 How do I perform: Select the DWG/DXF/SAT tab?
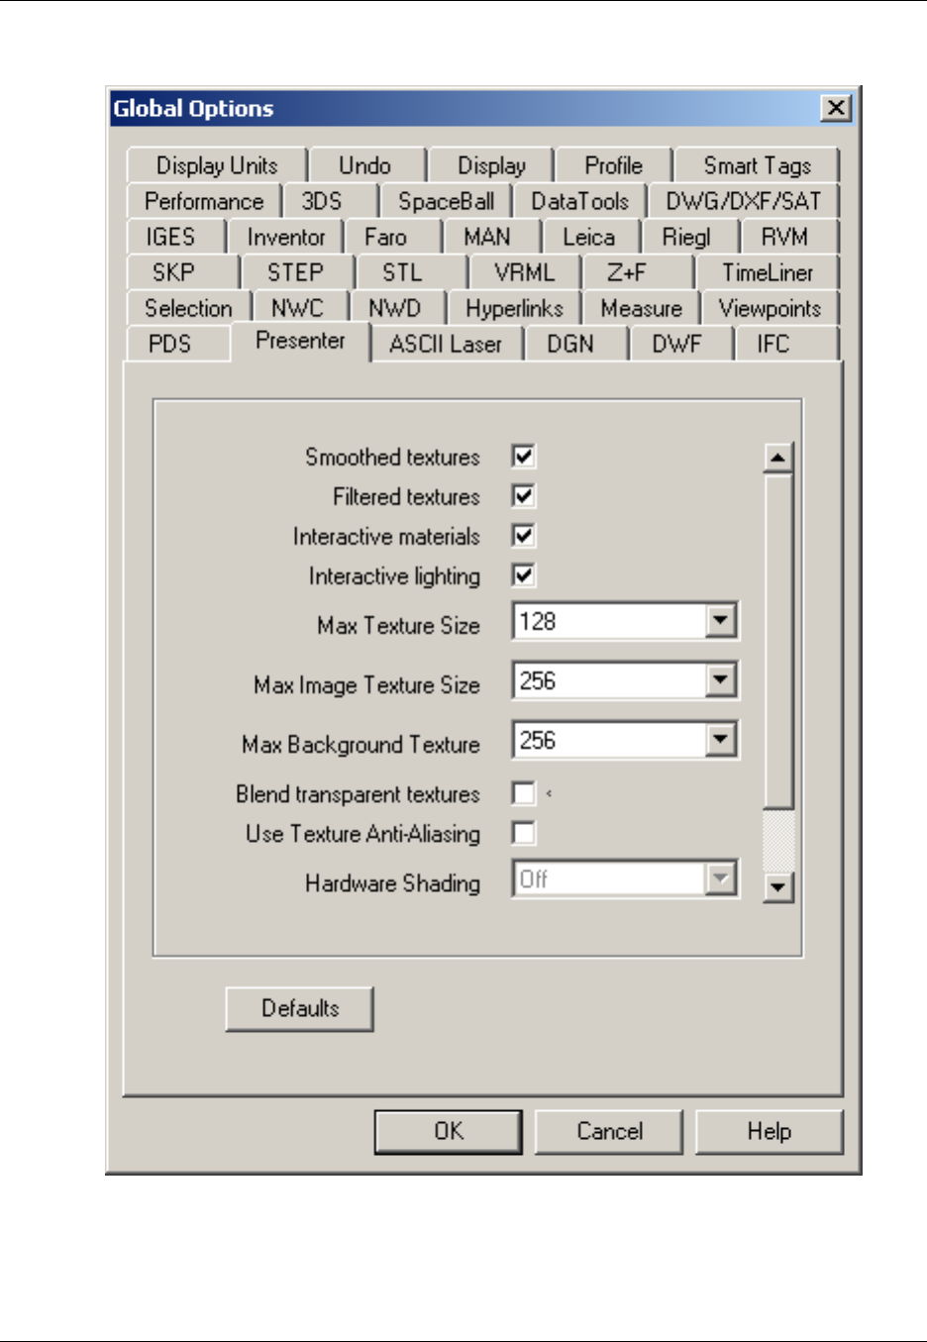point(744,201)
